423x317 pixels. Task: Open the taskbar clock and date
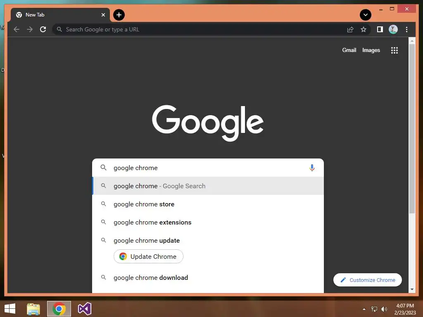tap(405, 309)
